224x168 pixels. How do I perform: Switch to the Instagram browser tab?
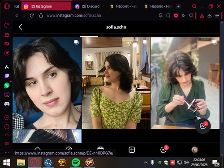[x=46, y=6]
